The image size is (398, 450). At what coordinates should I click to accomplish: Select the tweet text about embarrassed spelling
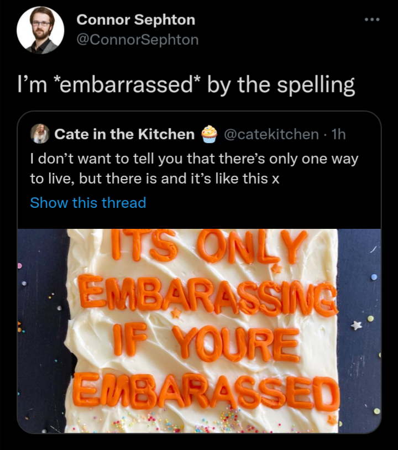(x=186, y=85)
